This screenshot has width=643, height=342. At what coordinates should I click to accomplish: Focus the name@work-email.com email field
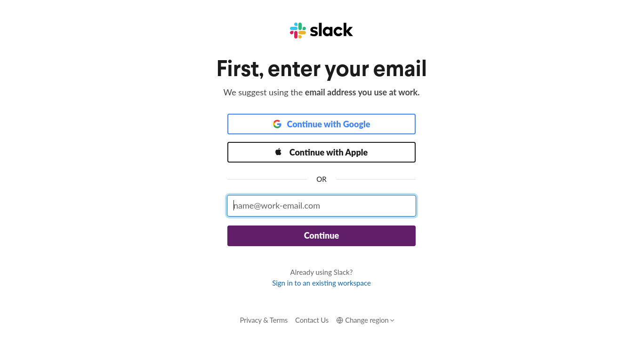coord(321,206)
